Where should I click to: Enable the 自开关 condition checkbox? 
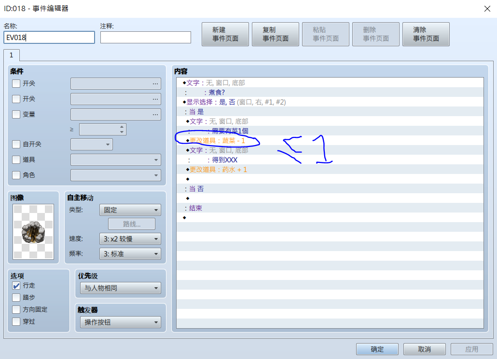(16, 145)
